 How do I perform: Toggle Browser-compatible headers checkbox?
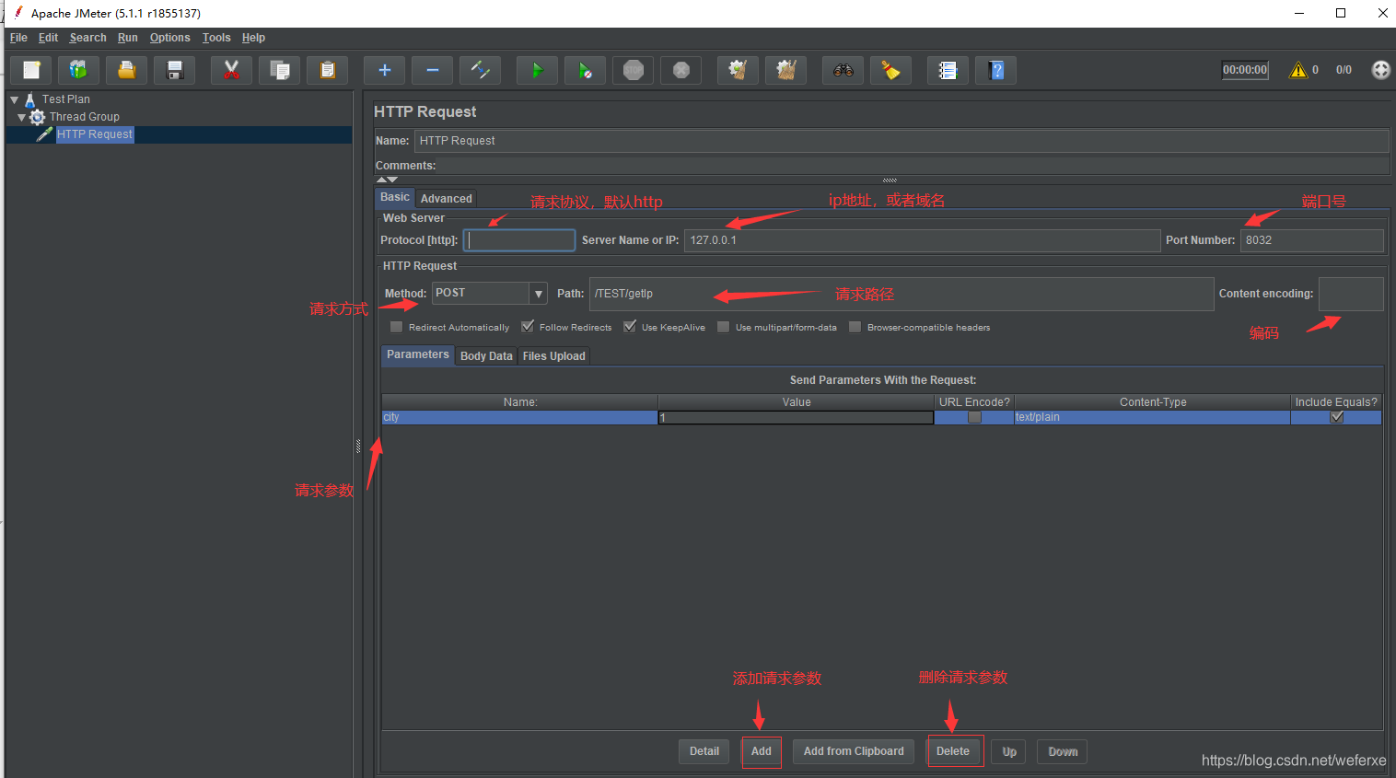point(855,327)
